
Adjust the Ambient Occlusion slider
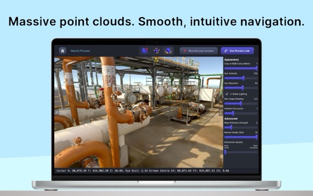click(x=240, y=113)
